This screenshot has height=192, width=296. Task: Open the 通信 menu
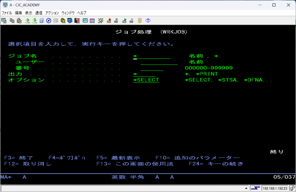39,13
